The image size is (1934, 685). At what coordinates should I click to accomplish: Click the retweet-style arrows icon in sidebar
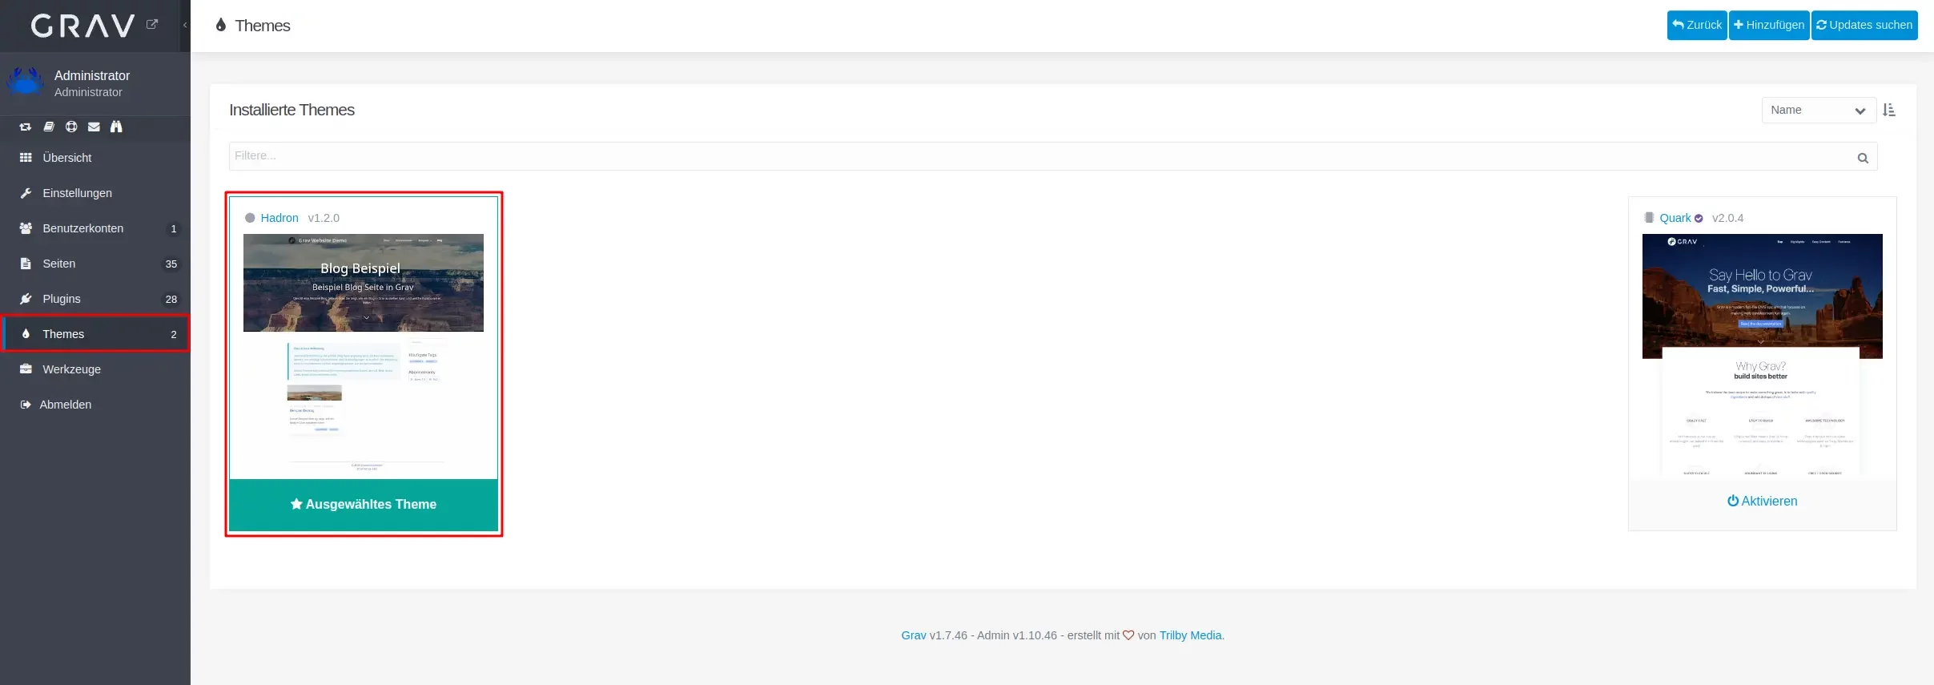click(x=26, y=127)
